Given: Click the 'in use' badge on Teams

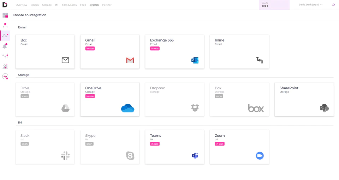Looking at the screenshot, I should (x=155, y=144).
